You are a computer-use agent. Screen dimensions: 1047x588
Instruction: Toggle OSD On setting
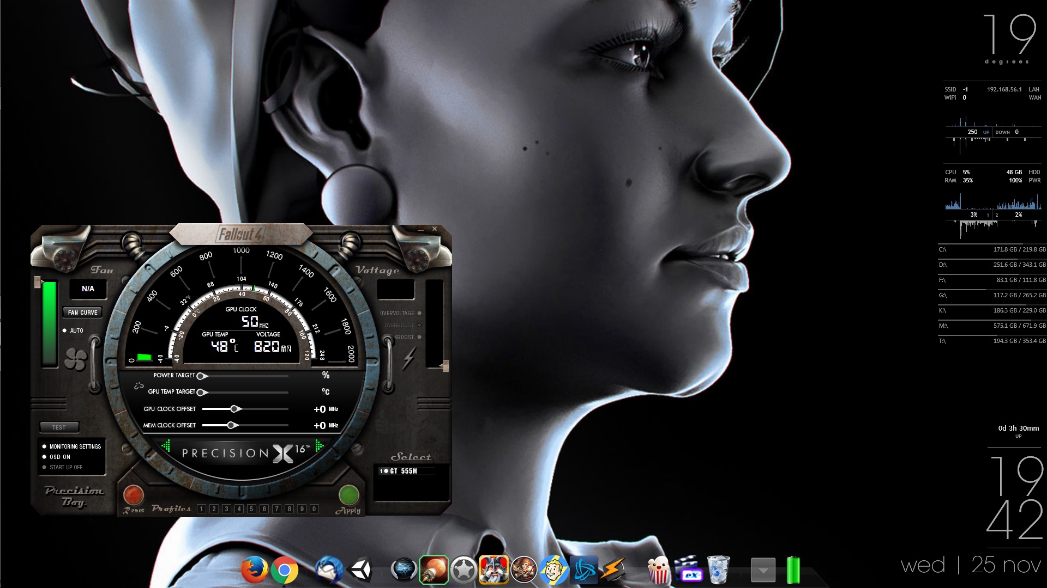pos(56,457)
